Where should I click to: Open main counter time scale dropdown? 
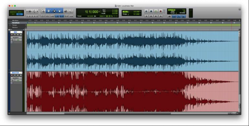[99, 12]
